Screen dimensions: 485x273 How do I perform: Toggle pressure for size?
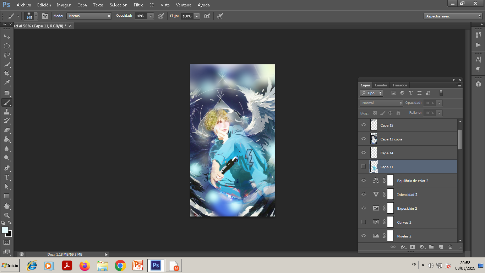220,16
